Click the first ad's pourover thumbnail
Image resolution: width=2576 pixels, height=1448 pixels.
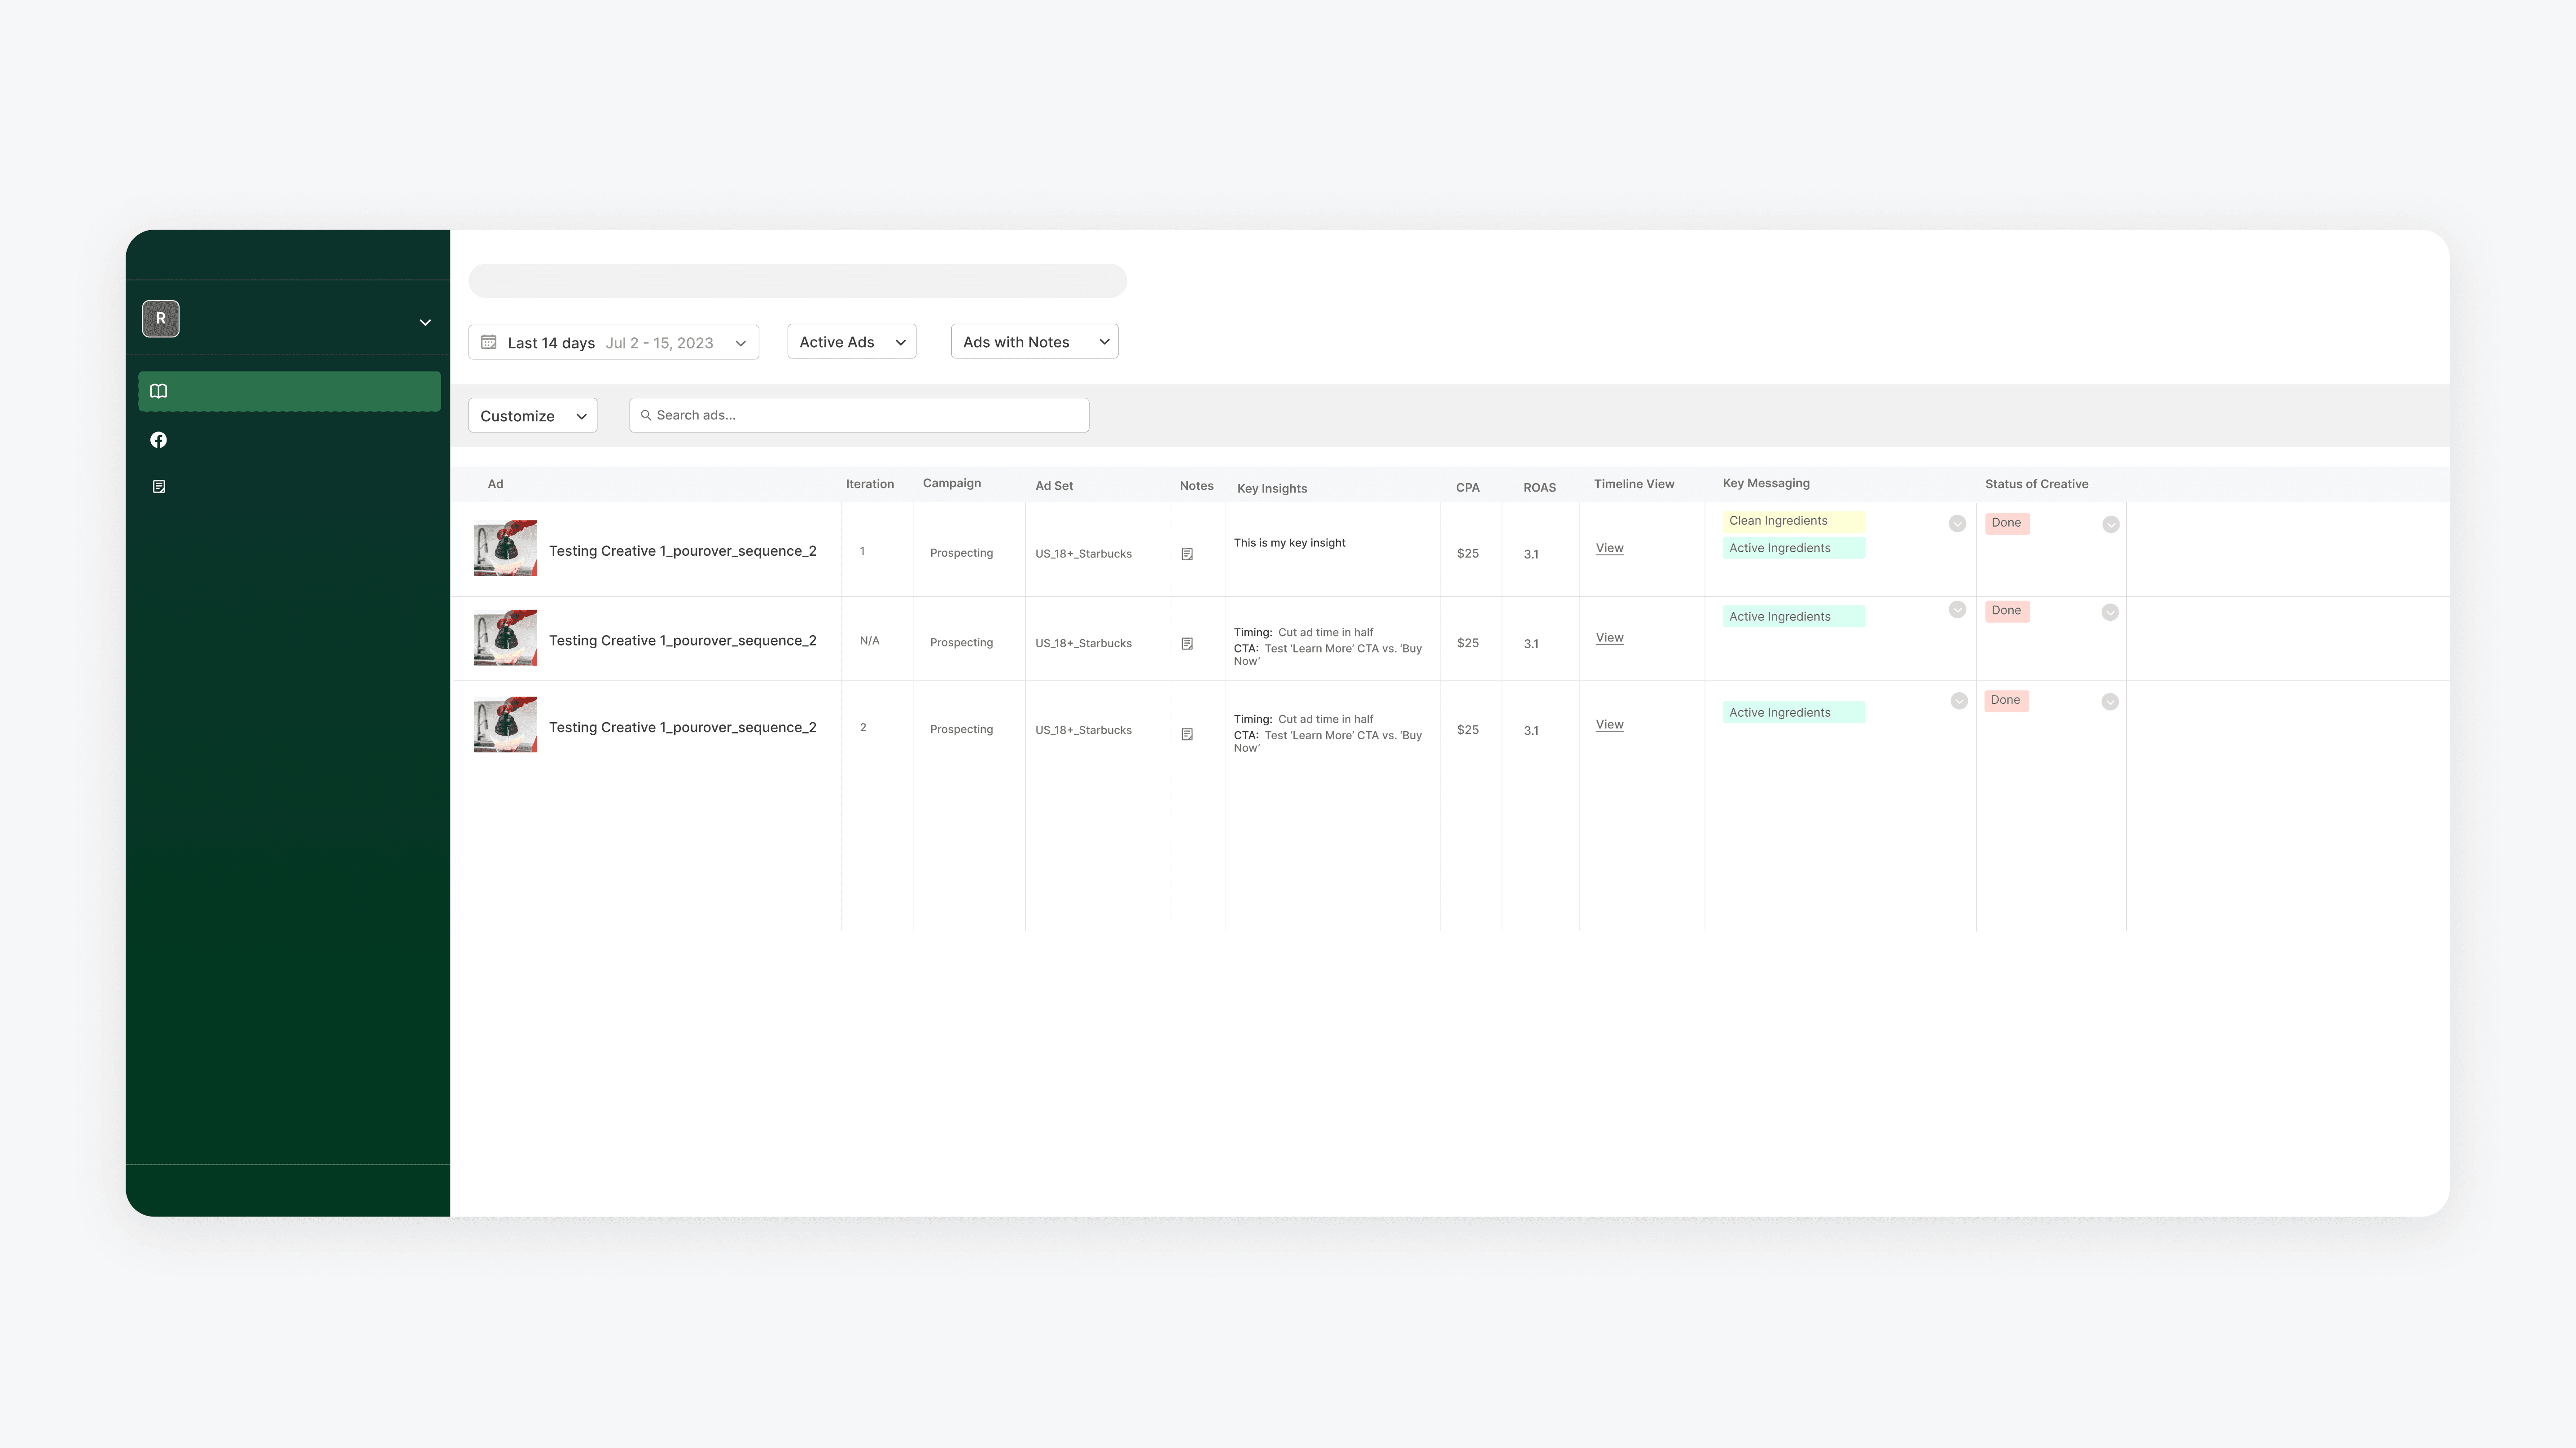(505, 548)
